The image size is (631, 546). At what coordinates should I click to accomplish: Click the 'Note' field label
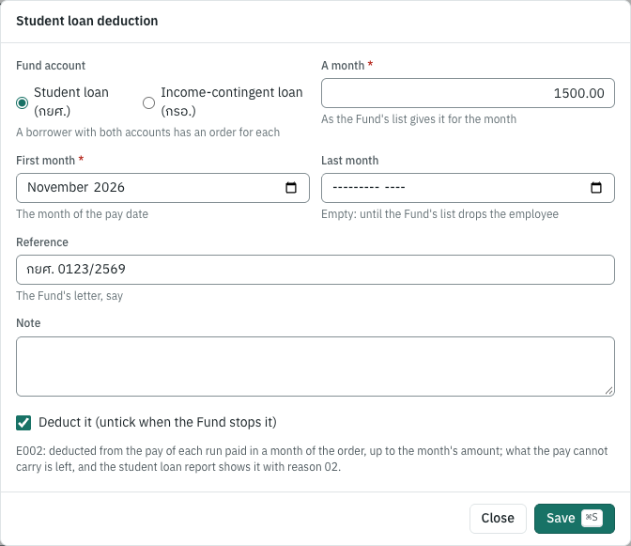pyautogui.click(x=28, y=323)
